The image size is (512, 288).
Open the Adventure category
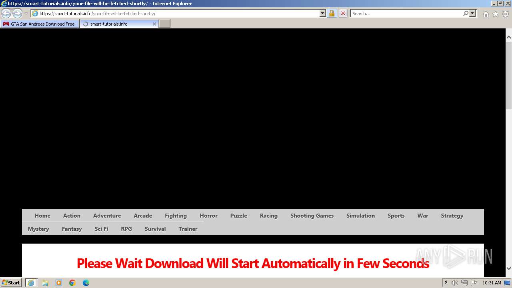point(107,216)
